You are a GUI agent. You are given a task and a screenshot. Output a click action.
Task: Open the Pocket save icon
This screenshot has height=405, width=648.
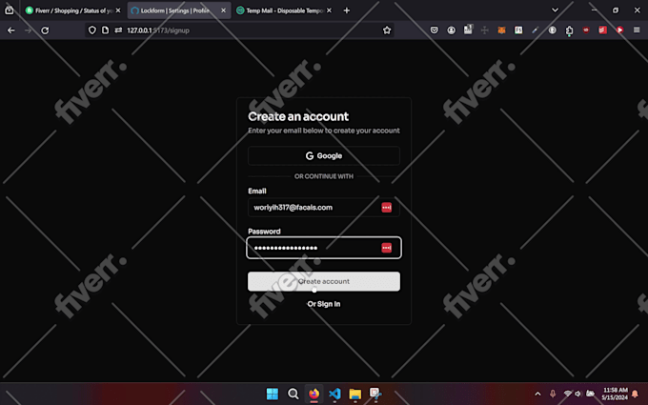(x=434, y=30)
